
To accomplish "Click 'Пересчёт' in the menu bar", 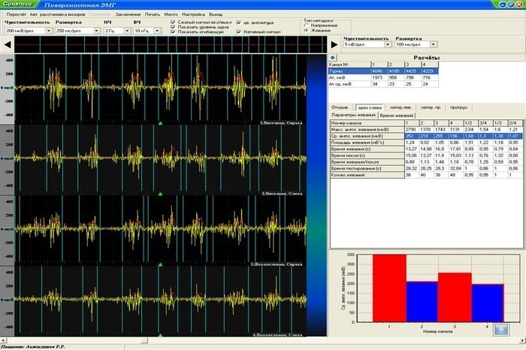I will (x=17, y=14).
